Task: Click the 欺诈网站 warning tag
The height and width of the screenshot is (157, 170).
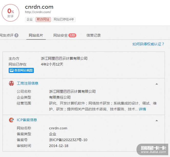Action: 43,19
